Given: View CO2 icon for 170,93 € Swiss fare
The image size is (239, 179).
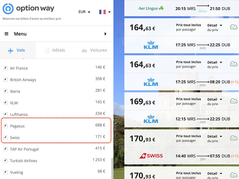Looking at the screenshot, I should (234, 138).
